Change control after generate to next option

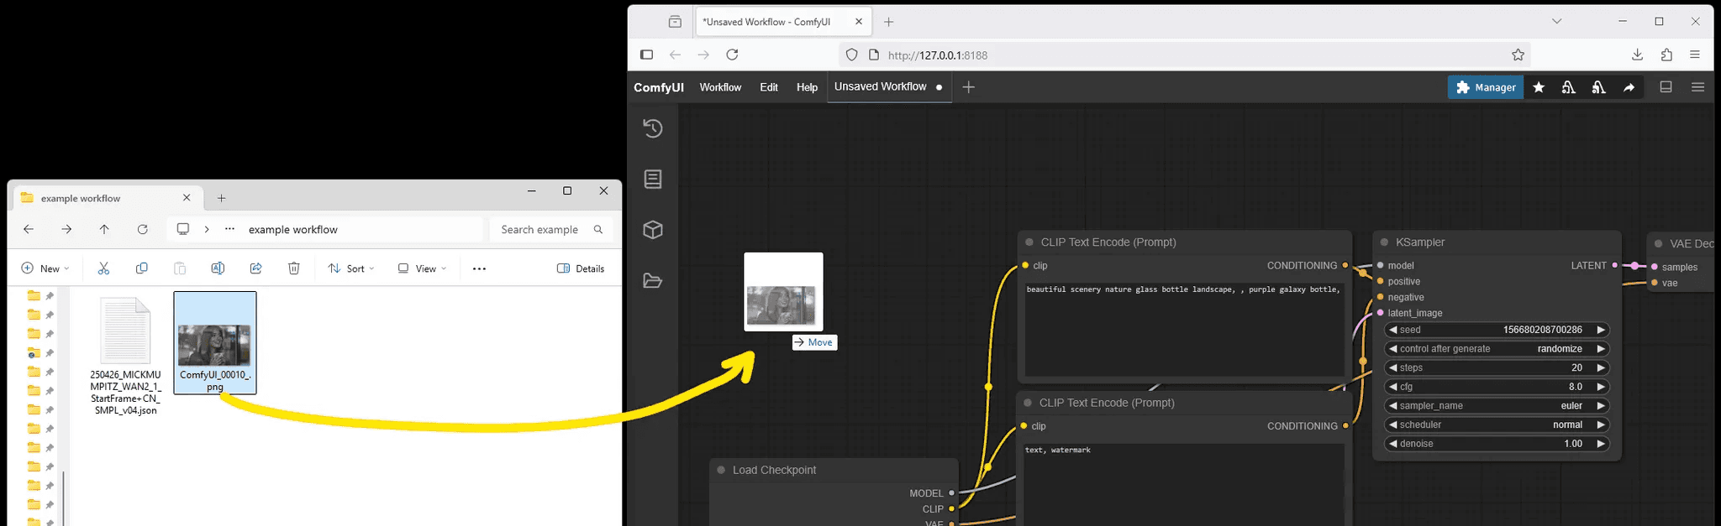point(1601,349)
